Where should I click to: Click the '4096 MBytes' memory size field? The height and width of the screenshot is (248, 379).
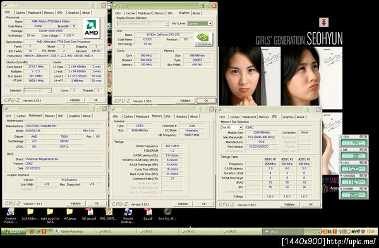pyautogui.click(x=140, y=130)
